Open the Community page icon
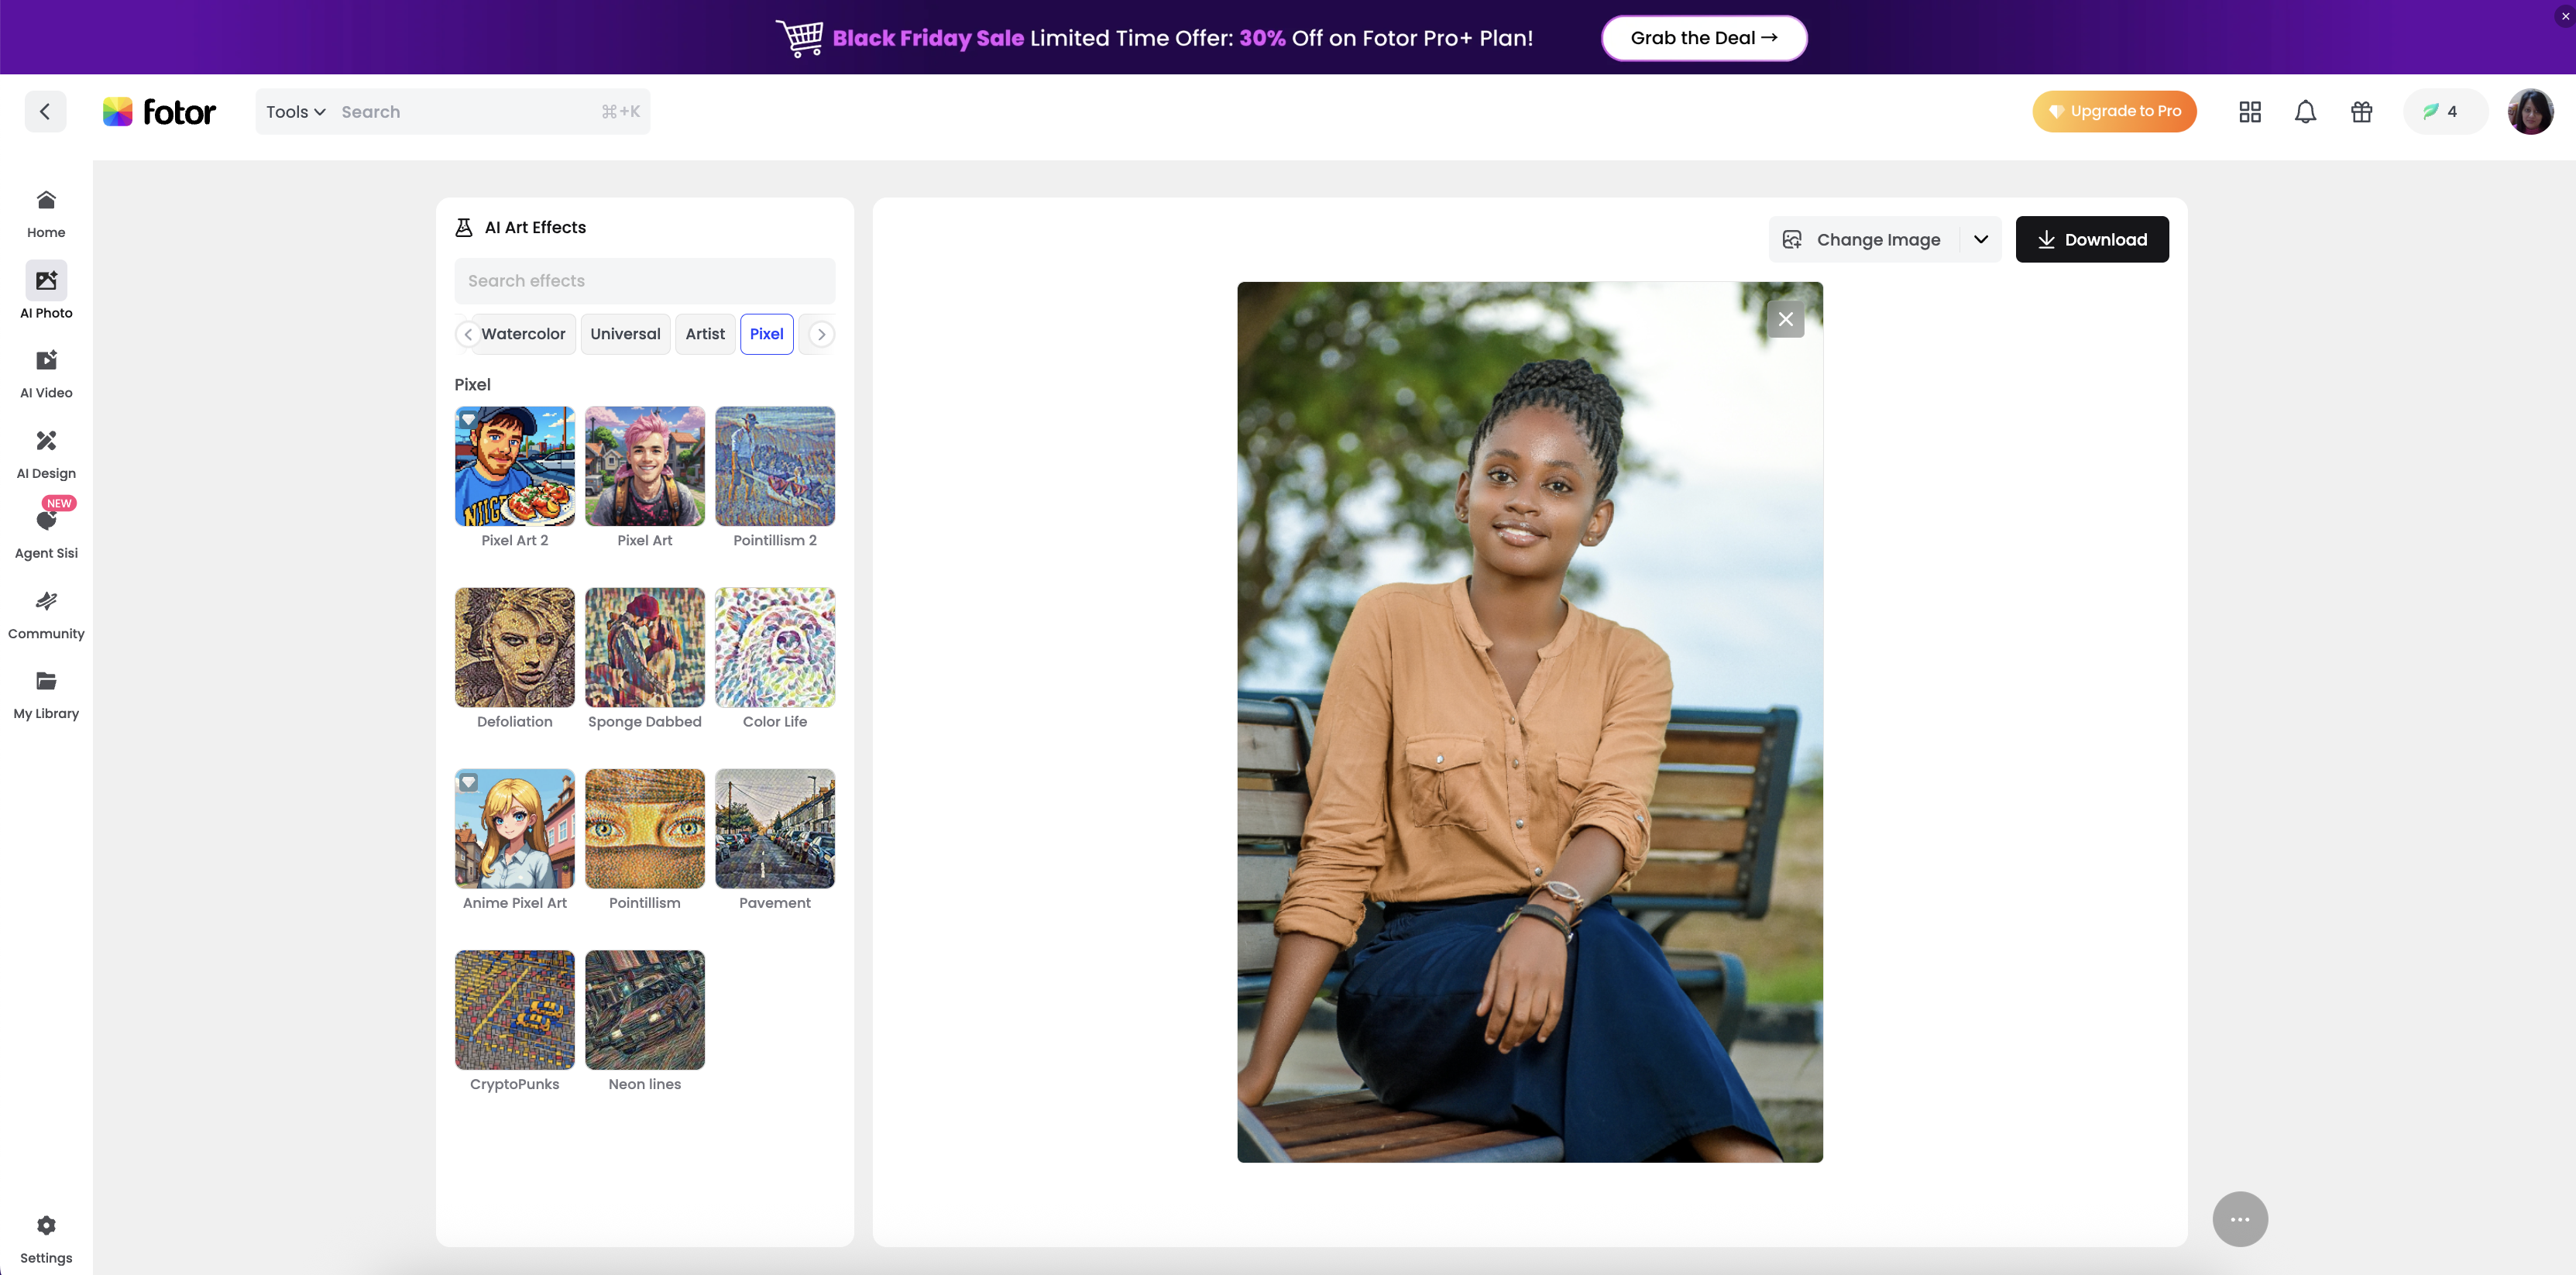The height and width of the screenshot is (1275, 2576). coord(46,601)
